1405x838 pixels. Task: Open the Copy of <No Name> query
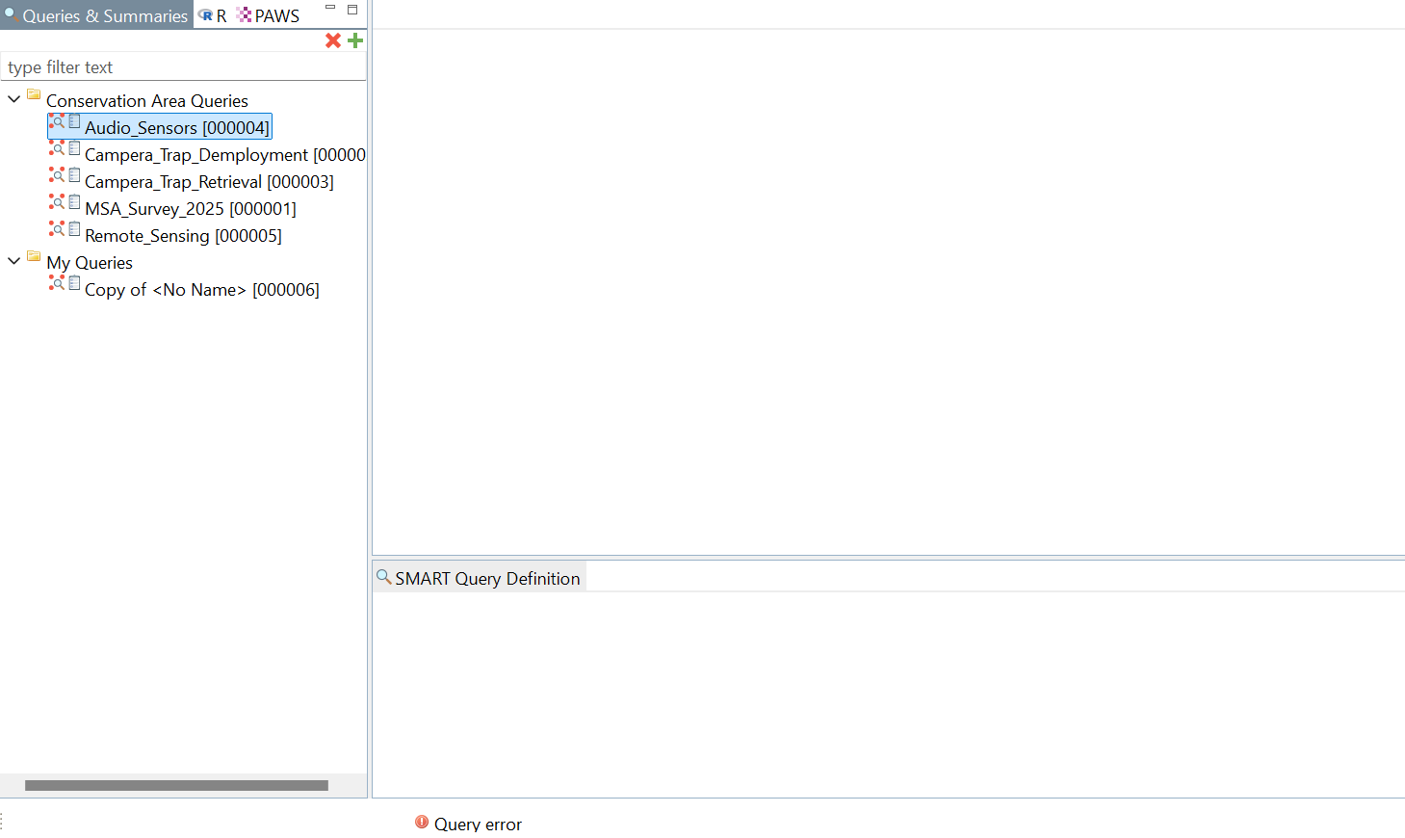[x=201, y=290]
